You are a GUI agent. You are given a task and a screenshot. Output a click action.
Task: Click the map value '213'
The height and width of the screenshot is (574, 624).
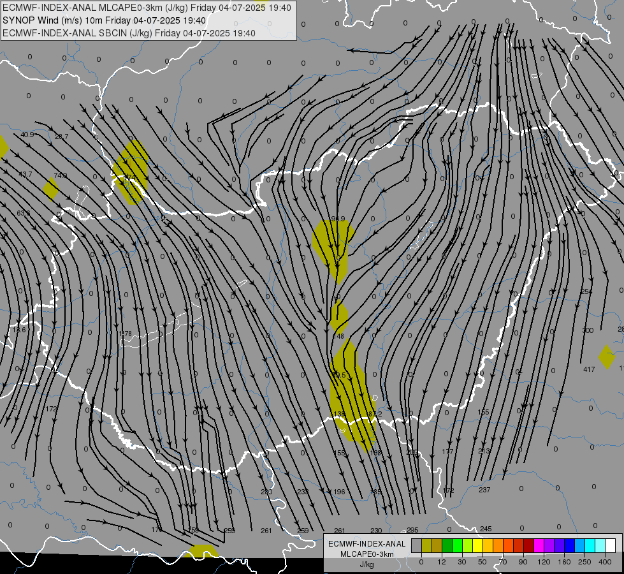click(484, 451)
